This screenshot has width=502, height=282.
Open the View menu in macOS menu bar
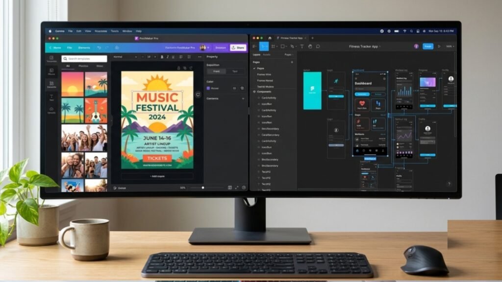88,31
